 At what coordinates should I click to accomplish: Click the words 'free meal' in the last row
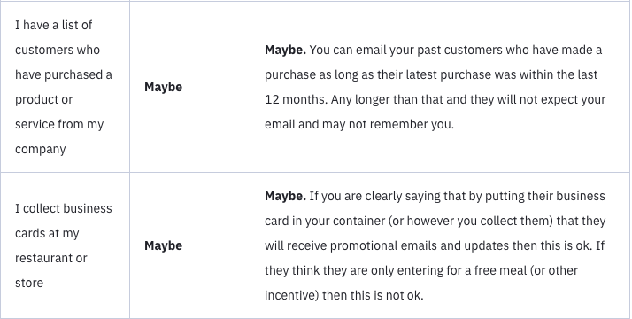click(500, 270)
